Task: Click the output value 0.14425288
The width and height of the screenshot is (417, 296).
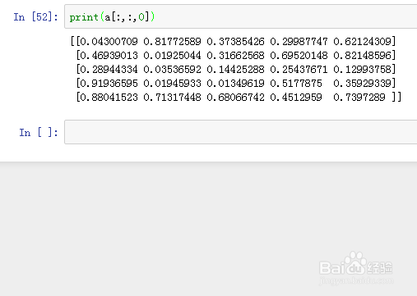Action: [235, 70]
